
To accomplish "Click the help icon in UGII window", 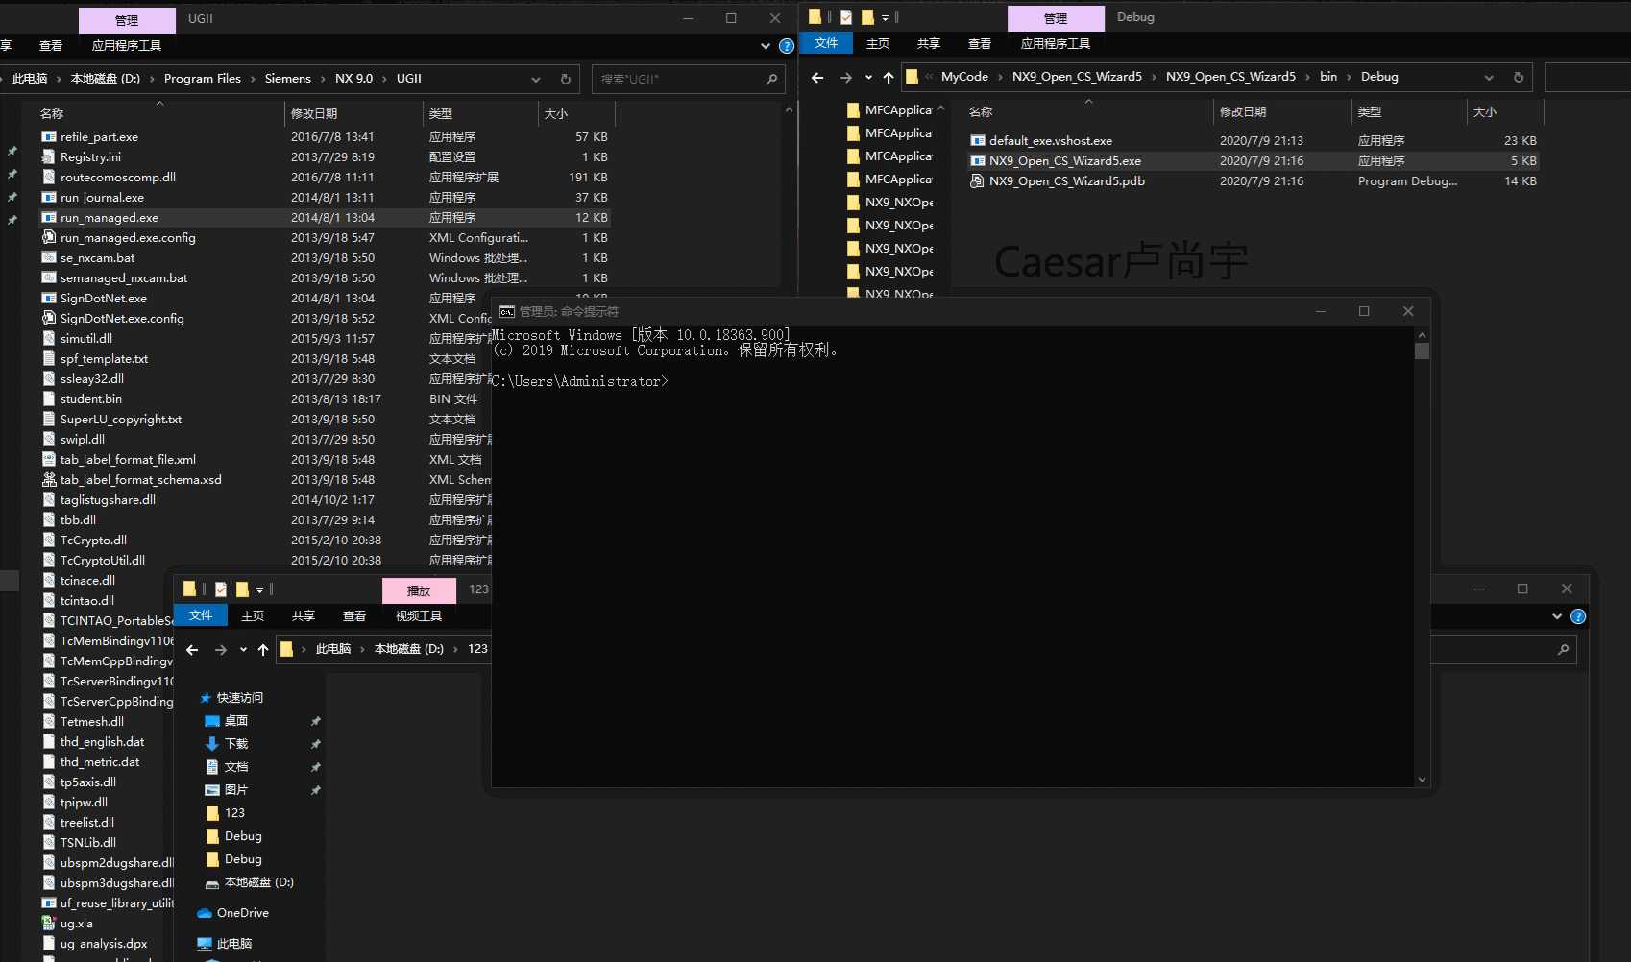I will pyautogui.click(x=787, y=46).
